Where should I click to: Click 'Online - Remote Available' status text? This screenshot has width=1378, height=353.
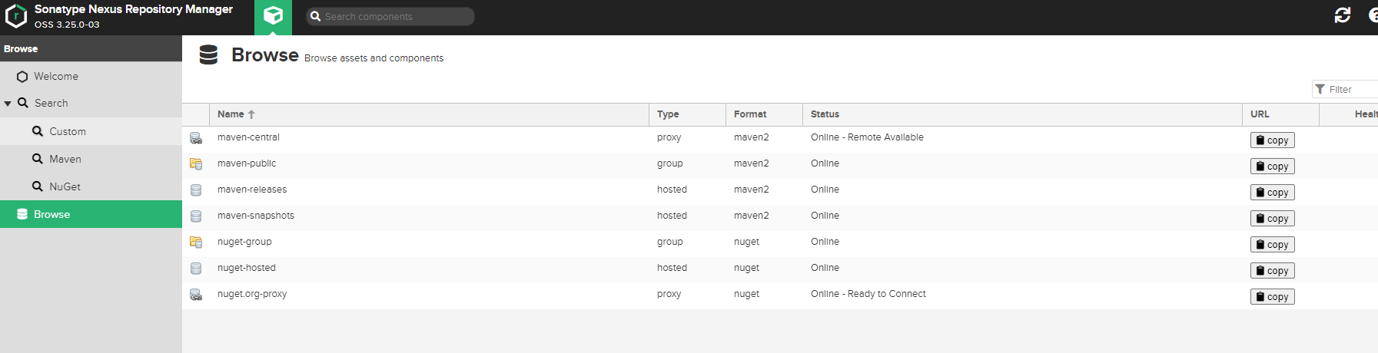click(867, 137)
